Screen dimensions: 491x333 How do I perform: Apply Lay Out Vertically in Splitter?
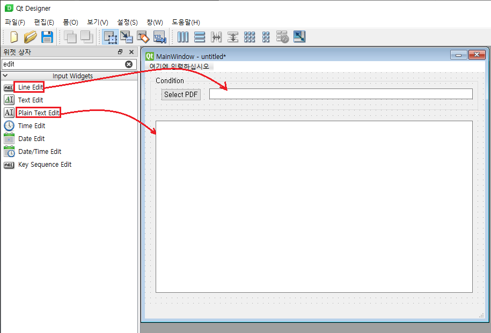click(x=233, y=37)
